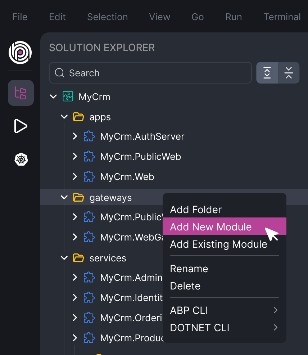
Task: Choose Add Existing Module
Action: coord(225,244)
